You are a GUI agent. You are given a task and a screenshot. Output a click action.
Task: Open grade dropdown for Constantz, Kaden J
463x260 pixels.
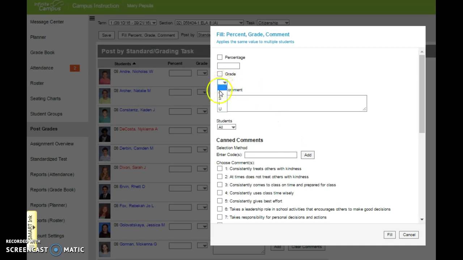(x=202, y=111)
